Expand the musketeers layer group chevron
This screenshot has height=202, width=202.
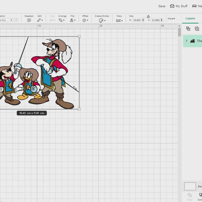[x=187, y=41]
